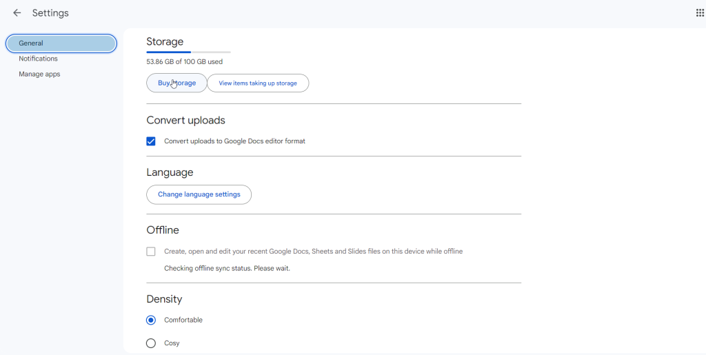This screenshot has height=355, width=706.
Task: Click the Checking offline sync status message
Action: point(227,269)
